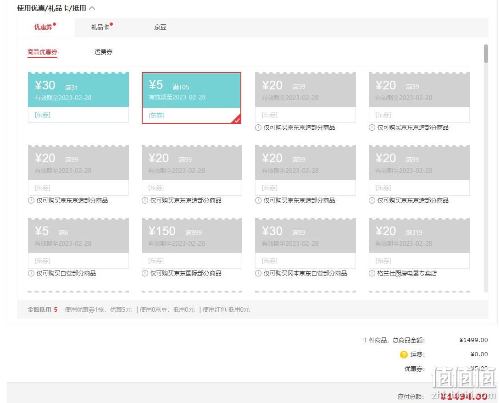The height and width of the screenshot is (403, 500).
Task: Click the 仅可购买京东国际部分商品 restriction text
Action: tap(186, 273)
